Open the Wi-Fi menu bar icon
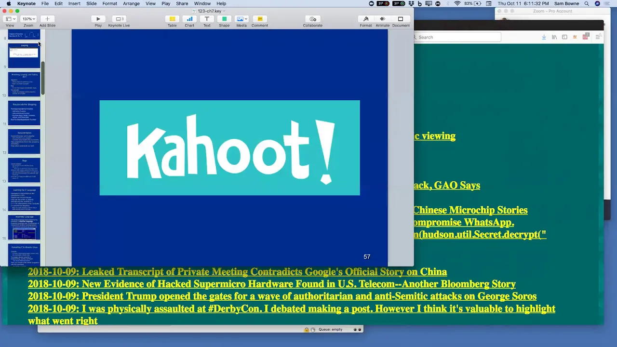The width and height of the screenshot is (617, 347). point(457,3)
